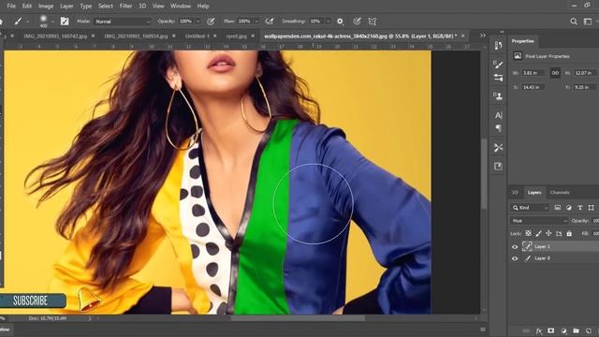Open brush Mode Normal dropdown
599x337 pixels.
pyautogui.click(x=123, y=22)
